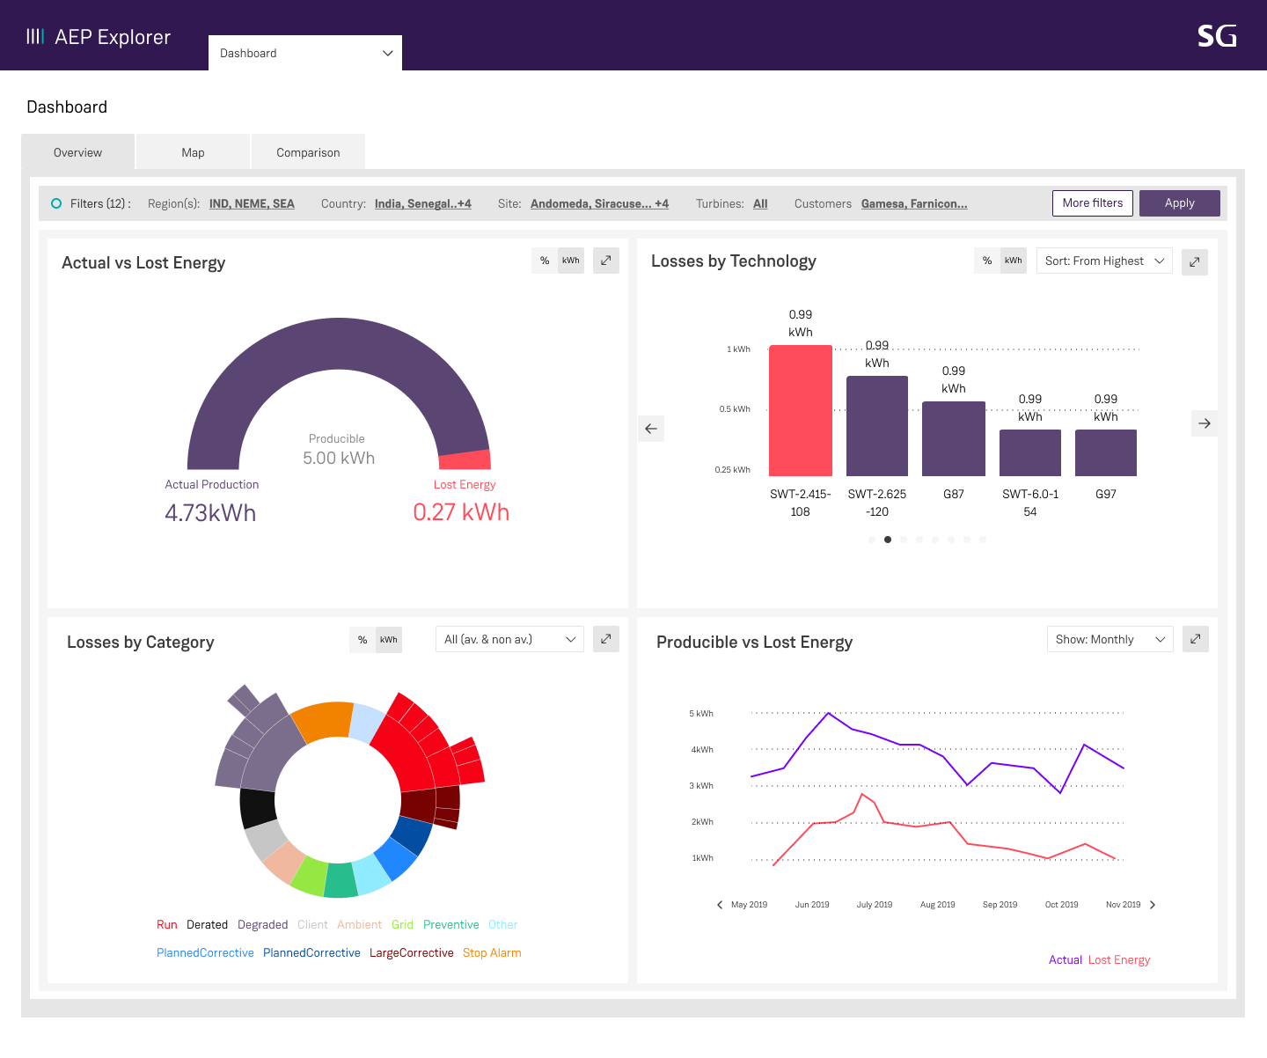Open the Turbines filter All link
This screenshot has width=1267, height=1058.
tap(760, 203)
